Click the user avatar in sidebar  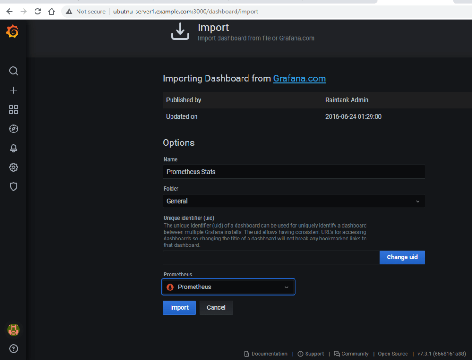(13, 330)
